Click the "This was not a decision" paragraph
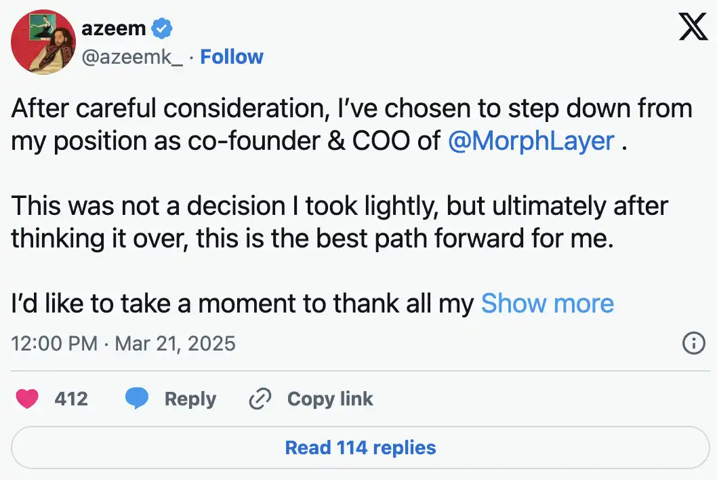This screenshot has height=480, width=717. tap(340, 222)
